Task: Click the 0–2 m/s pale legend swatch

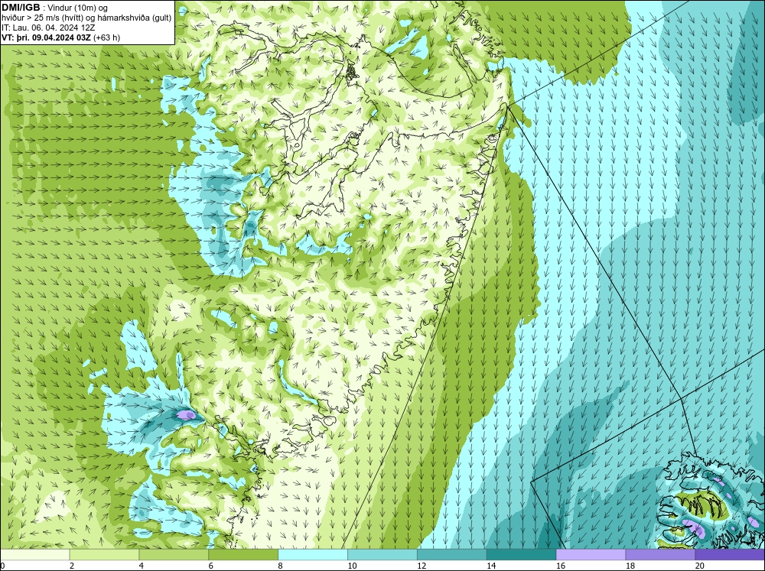Action: (34, 555)
